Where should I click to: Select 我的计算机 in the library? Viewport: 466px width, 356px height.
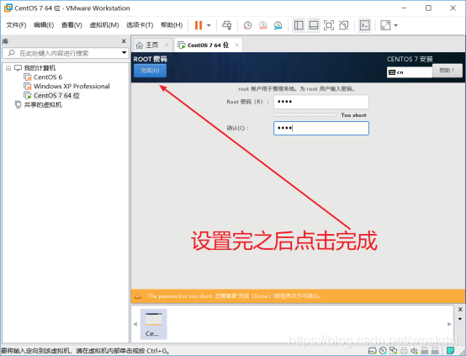click(x=40, y=68)
